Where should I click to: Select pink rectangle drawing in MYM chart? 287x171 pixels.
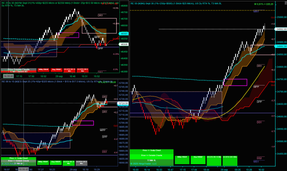pos(99,26)
